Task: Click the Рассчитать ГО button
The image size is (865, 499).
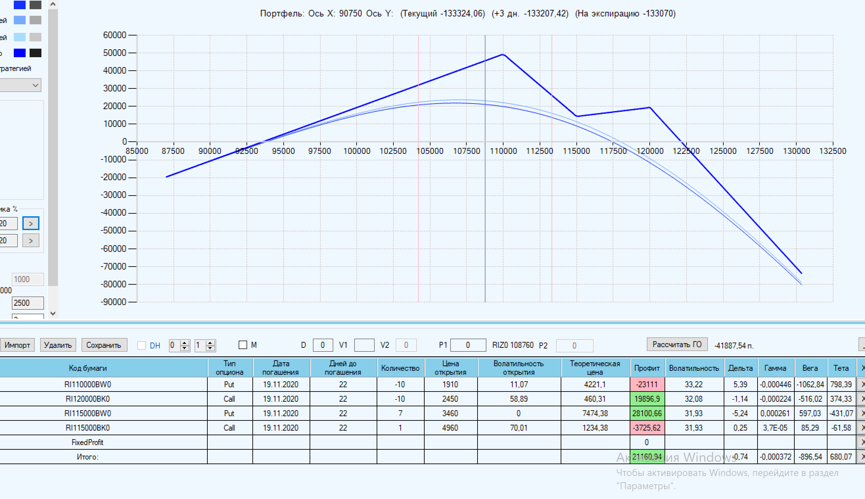Action: pos(677,345)
